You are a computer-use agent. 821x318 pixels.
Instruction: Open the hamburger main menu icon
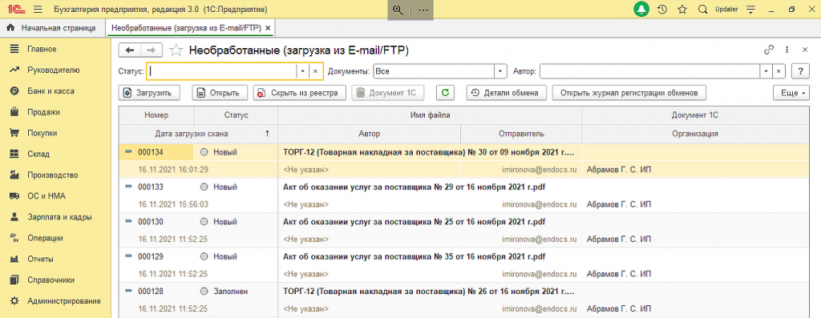[x=38, y=10]
